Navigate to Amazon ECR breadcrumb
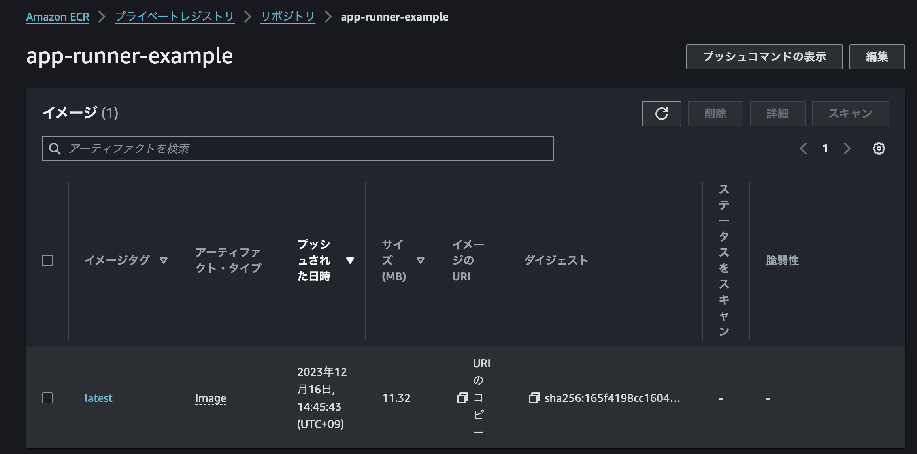This screenshot has width=917, height=454. [58, 17]
